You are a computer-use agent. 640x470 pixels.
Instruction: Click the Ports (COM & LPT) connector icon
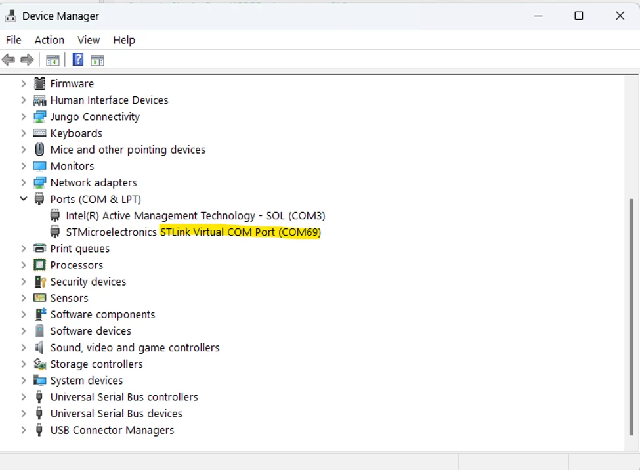click(39, 200)
